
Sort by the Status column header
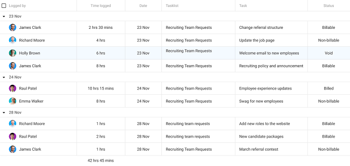coord(329,6)
